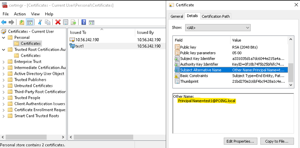Expand the Trusted Publishers node
This screenshot has width=300, height=148.
(3, 80)
